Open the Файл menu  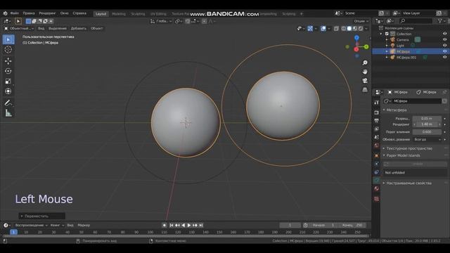tap(15, 13)
